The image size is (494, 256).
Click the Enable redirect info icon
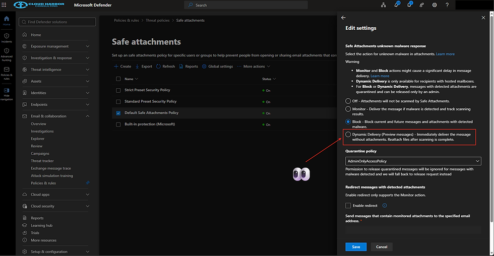coord(384,205)
